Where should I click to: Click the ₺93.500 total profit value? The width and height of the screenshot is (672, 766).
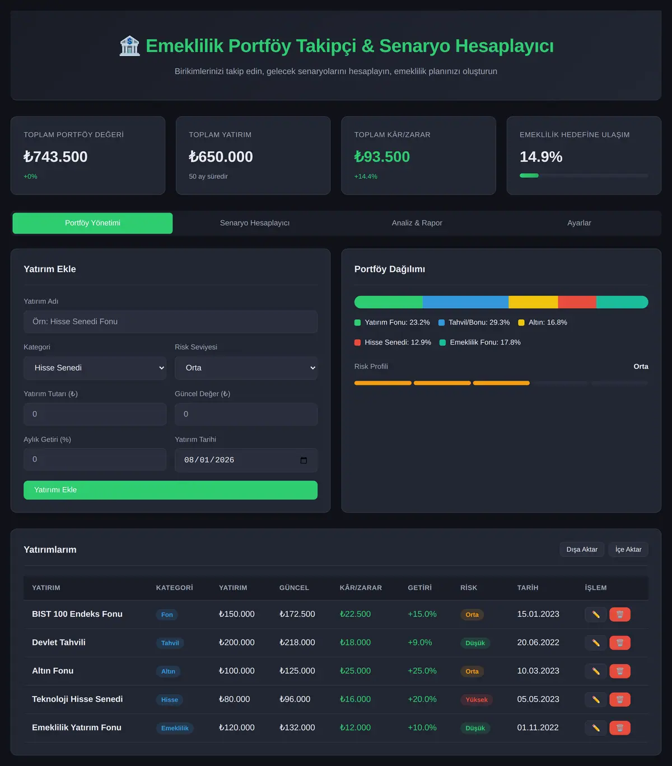[x=382, y=157]
